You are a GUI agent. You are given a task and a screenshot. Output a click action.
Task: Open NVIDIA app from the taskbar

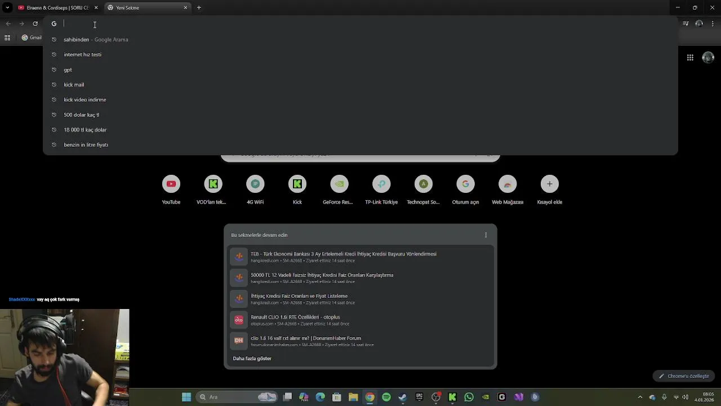point(485,397)
